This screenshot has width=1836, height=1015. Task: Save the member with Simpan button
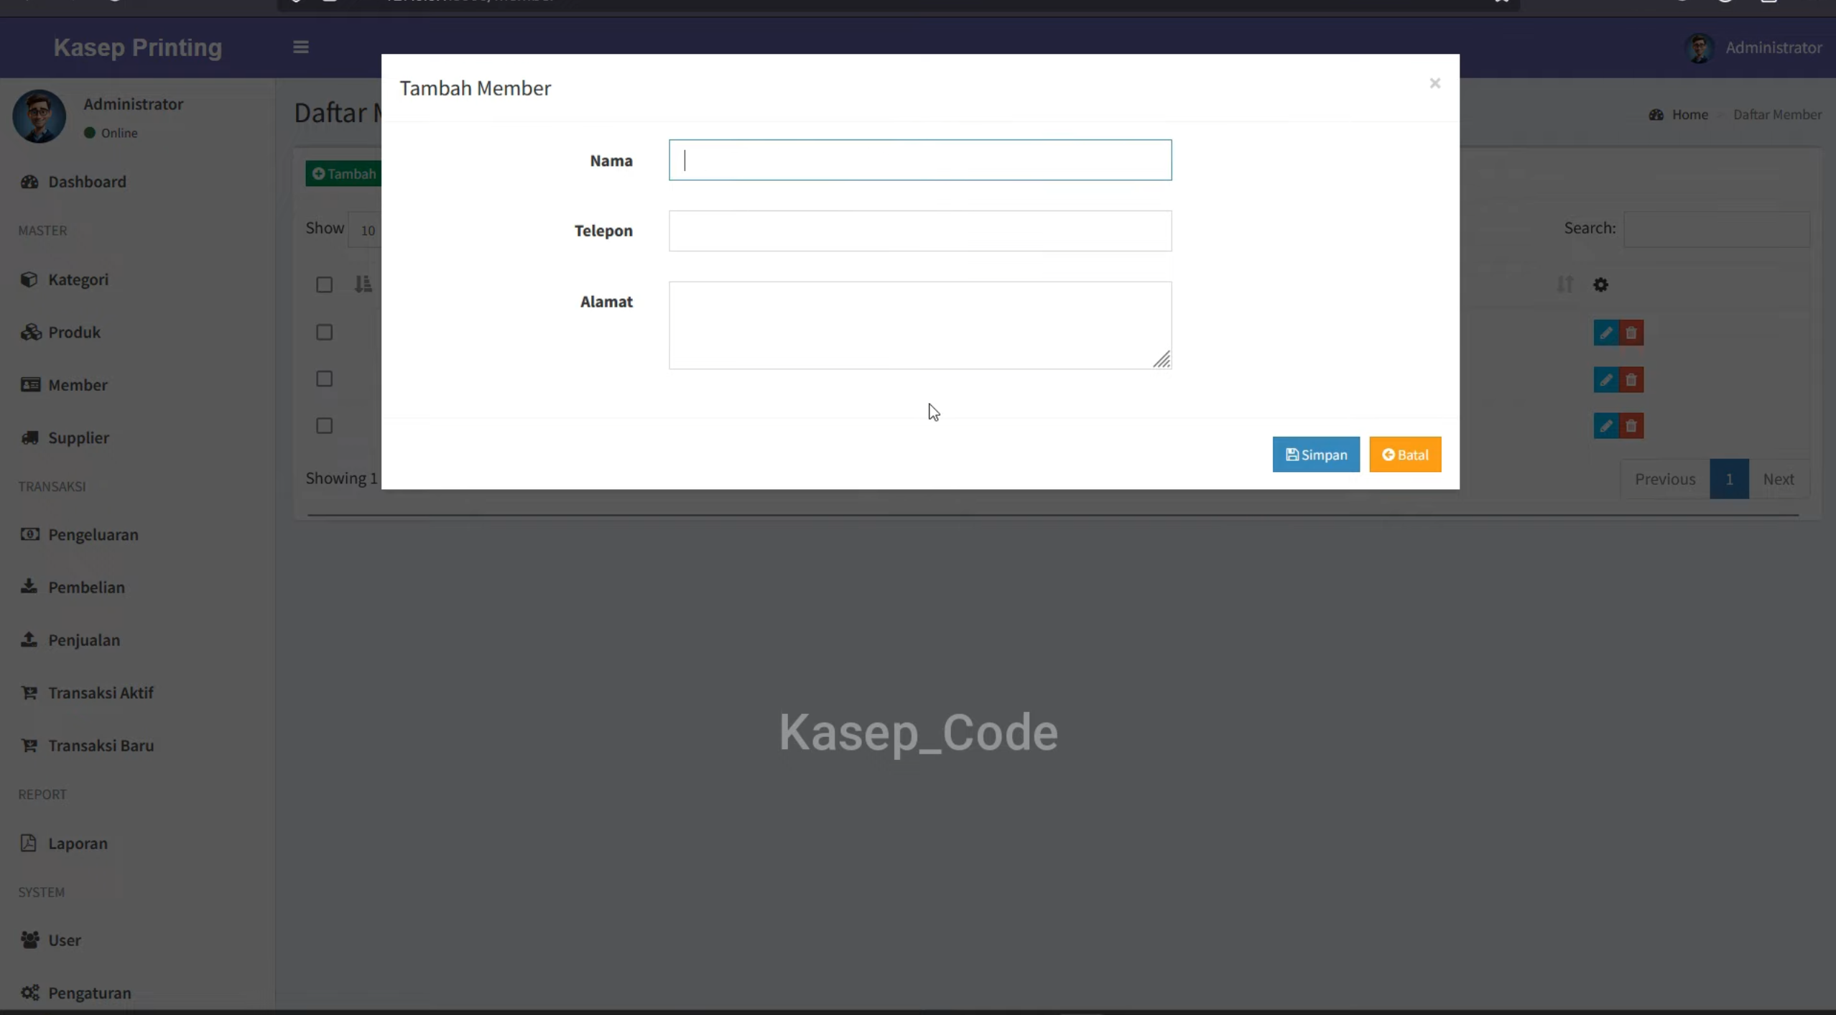[1316, 455]
